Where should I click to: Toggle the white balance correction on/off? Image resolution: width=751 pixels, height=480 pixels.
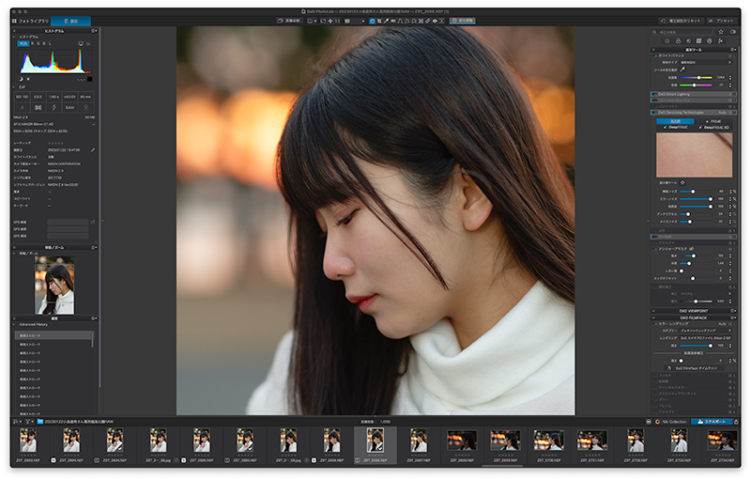click(x=655, y=55)
